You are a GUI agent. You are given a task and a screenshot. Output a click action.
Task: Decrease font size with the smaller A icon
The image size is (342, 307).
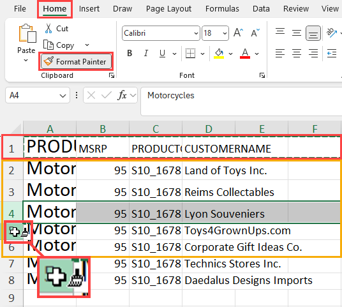pyautogui.click(x=255, y=33)
